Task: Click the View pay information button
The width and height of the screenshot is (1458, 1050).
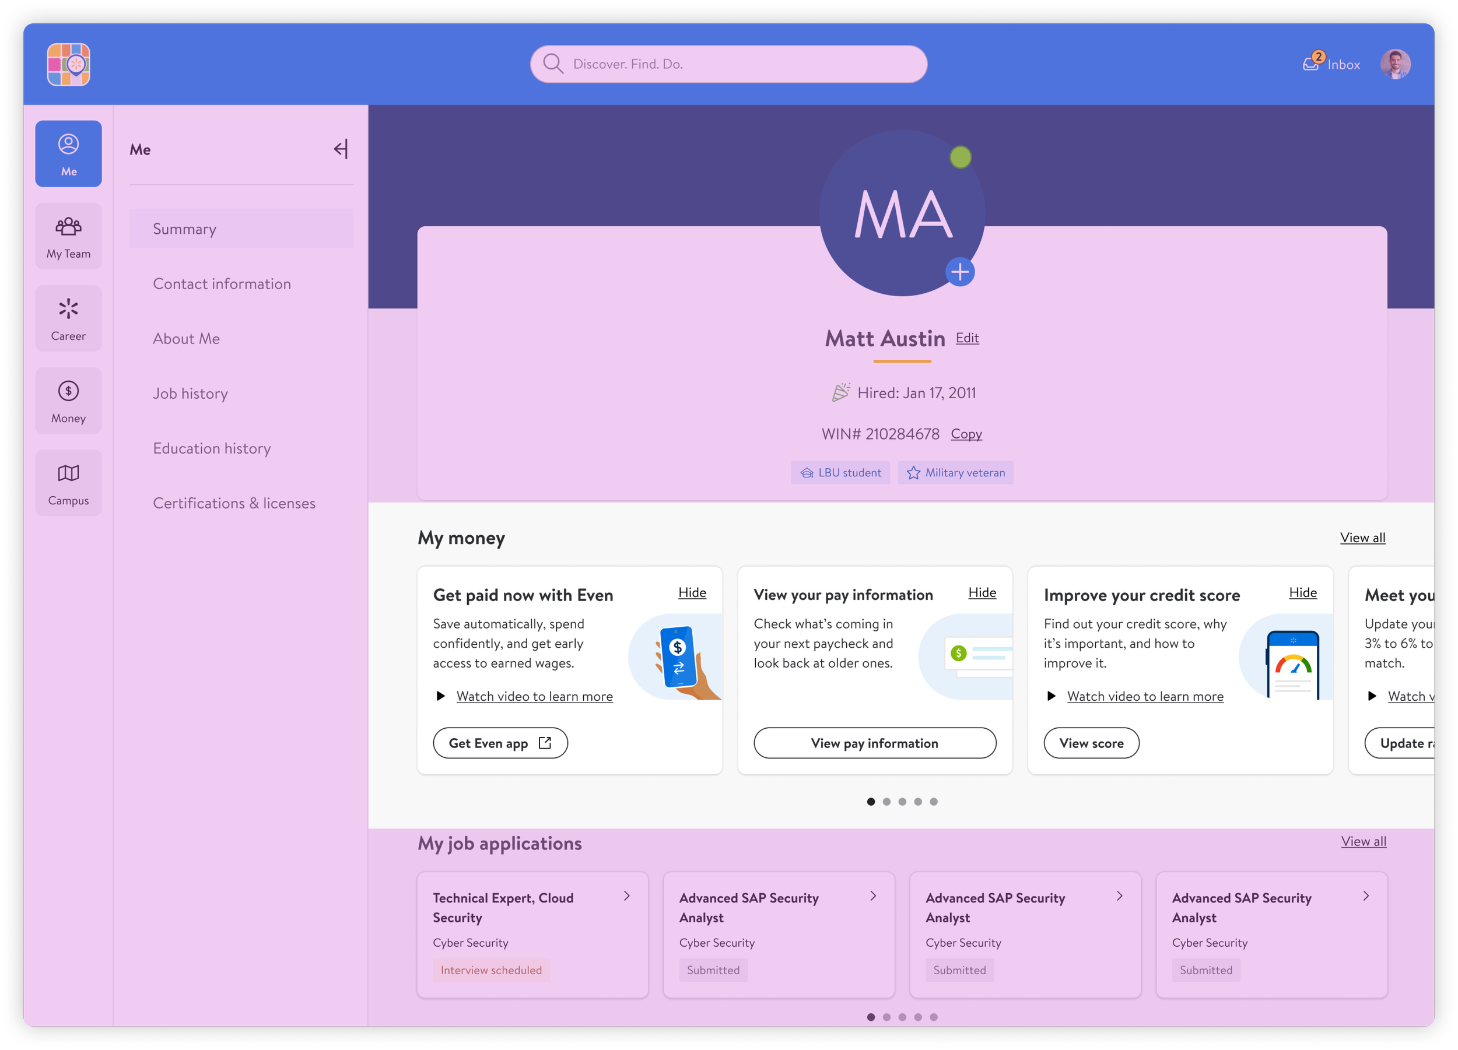Action: (874, 743)
